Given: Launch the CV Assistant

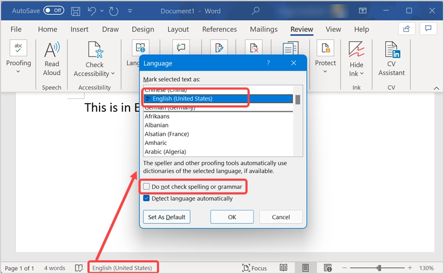Looking at the screenshot, I should (x=392, y=58).
